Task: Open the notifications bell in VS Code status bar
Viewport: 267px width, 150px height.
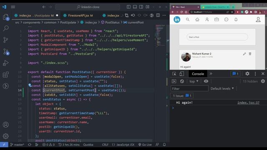Action: click(164, 145)
